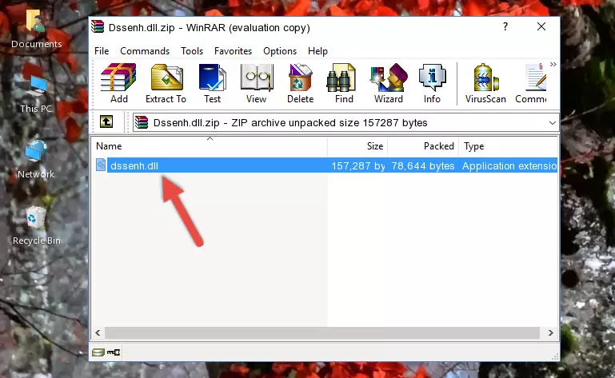Click the WinRAR title bar help button
615x378 pixels.
[x=505, y=26]
